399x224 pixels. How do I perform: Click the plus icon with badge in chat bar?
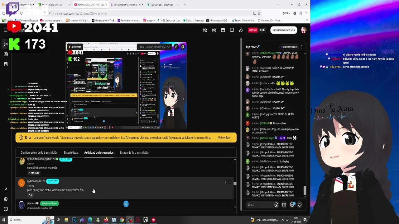tap(292, 204)
